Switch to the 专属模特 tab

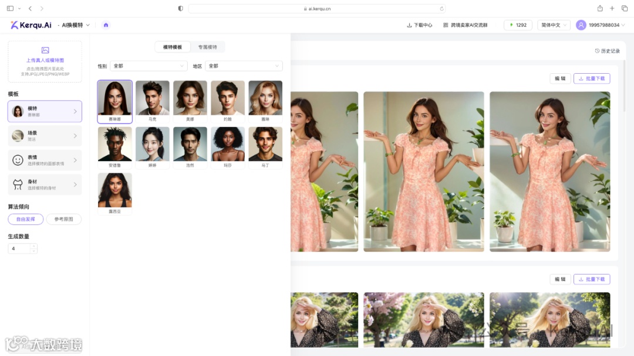(207, 47)
